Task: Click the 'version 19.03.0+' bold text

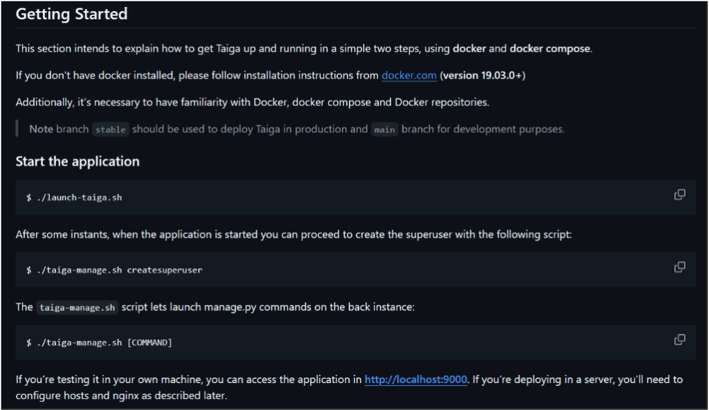Action: tap(483, 75)
